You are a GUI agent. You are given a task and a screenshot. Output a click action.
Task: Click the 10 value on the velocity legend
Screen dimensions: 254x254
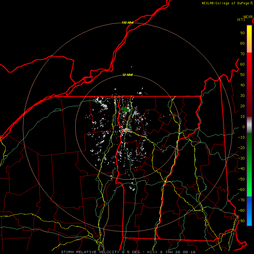coord(242,117)
